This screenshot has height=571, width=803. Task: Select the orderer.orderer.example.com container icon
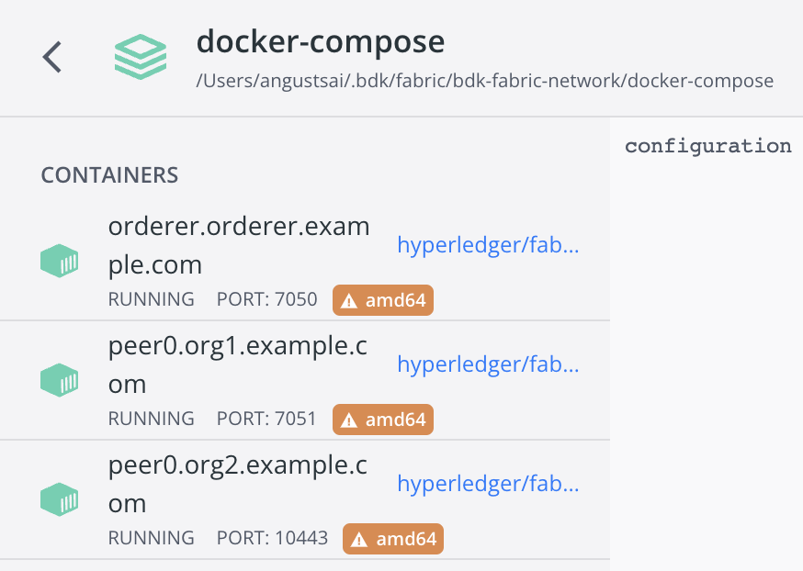pyautogui.click(x=59, y=261)
